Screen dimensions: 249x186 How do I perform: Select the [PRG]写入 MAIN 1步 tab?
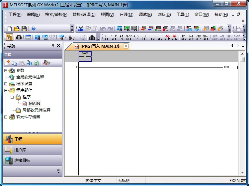point(100,46)
